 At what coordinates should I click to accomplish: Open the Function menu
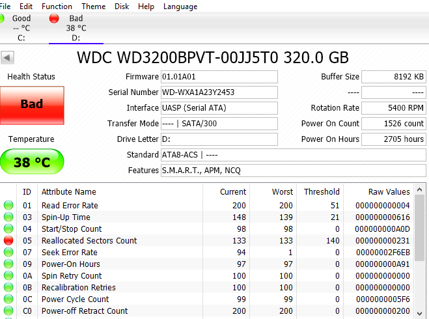tap(57, 7)
